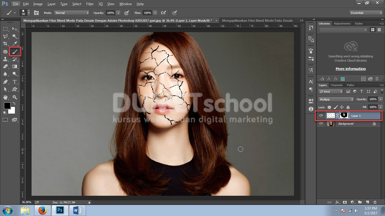Reset default foreground and background colors
Screen dimensions: 385x216
(5, 112)
